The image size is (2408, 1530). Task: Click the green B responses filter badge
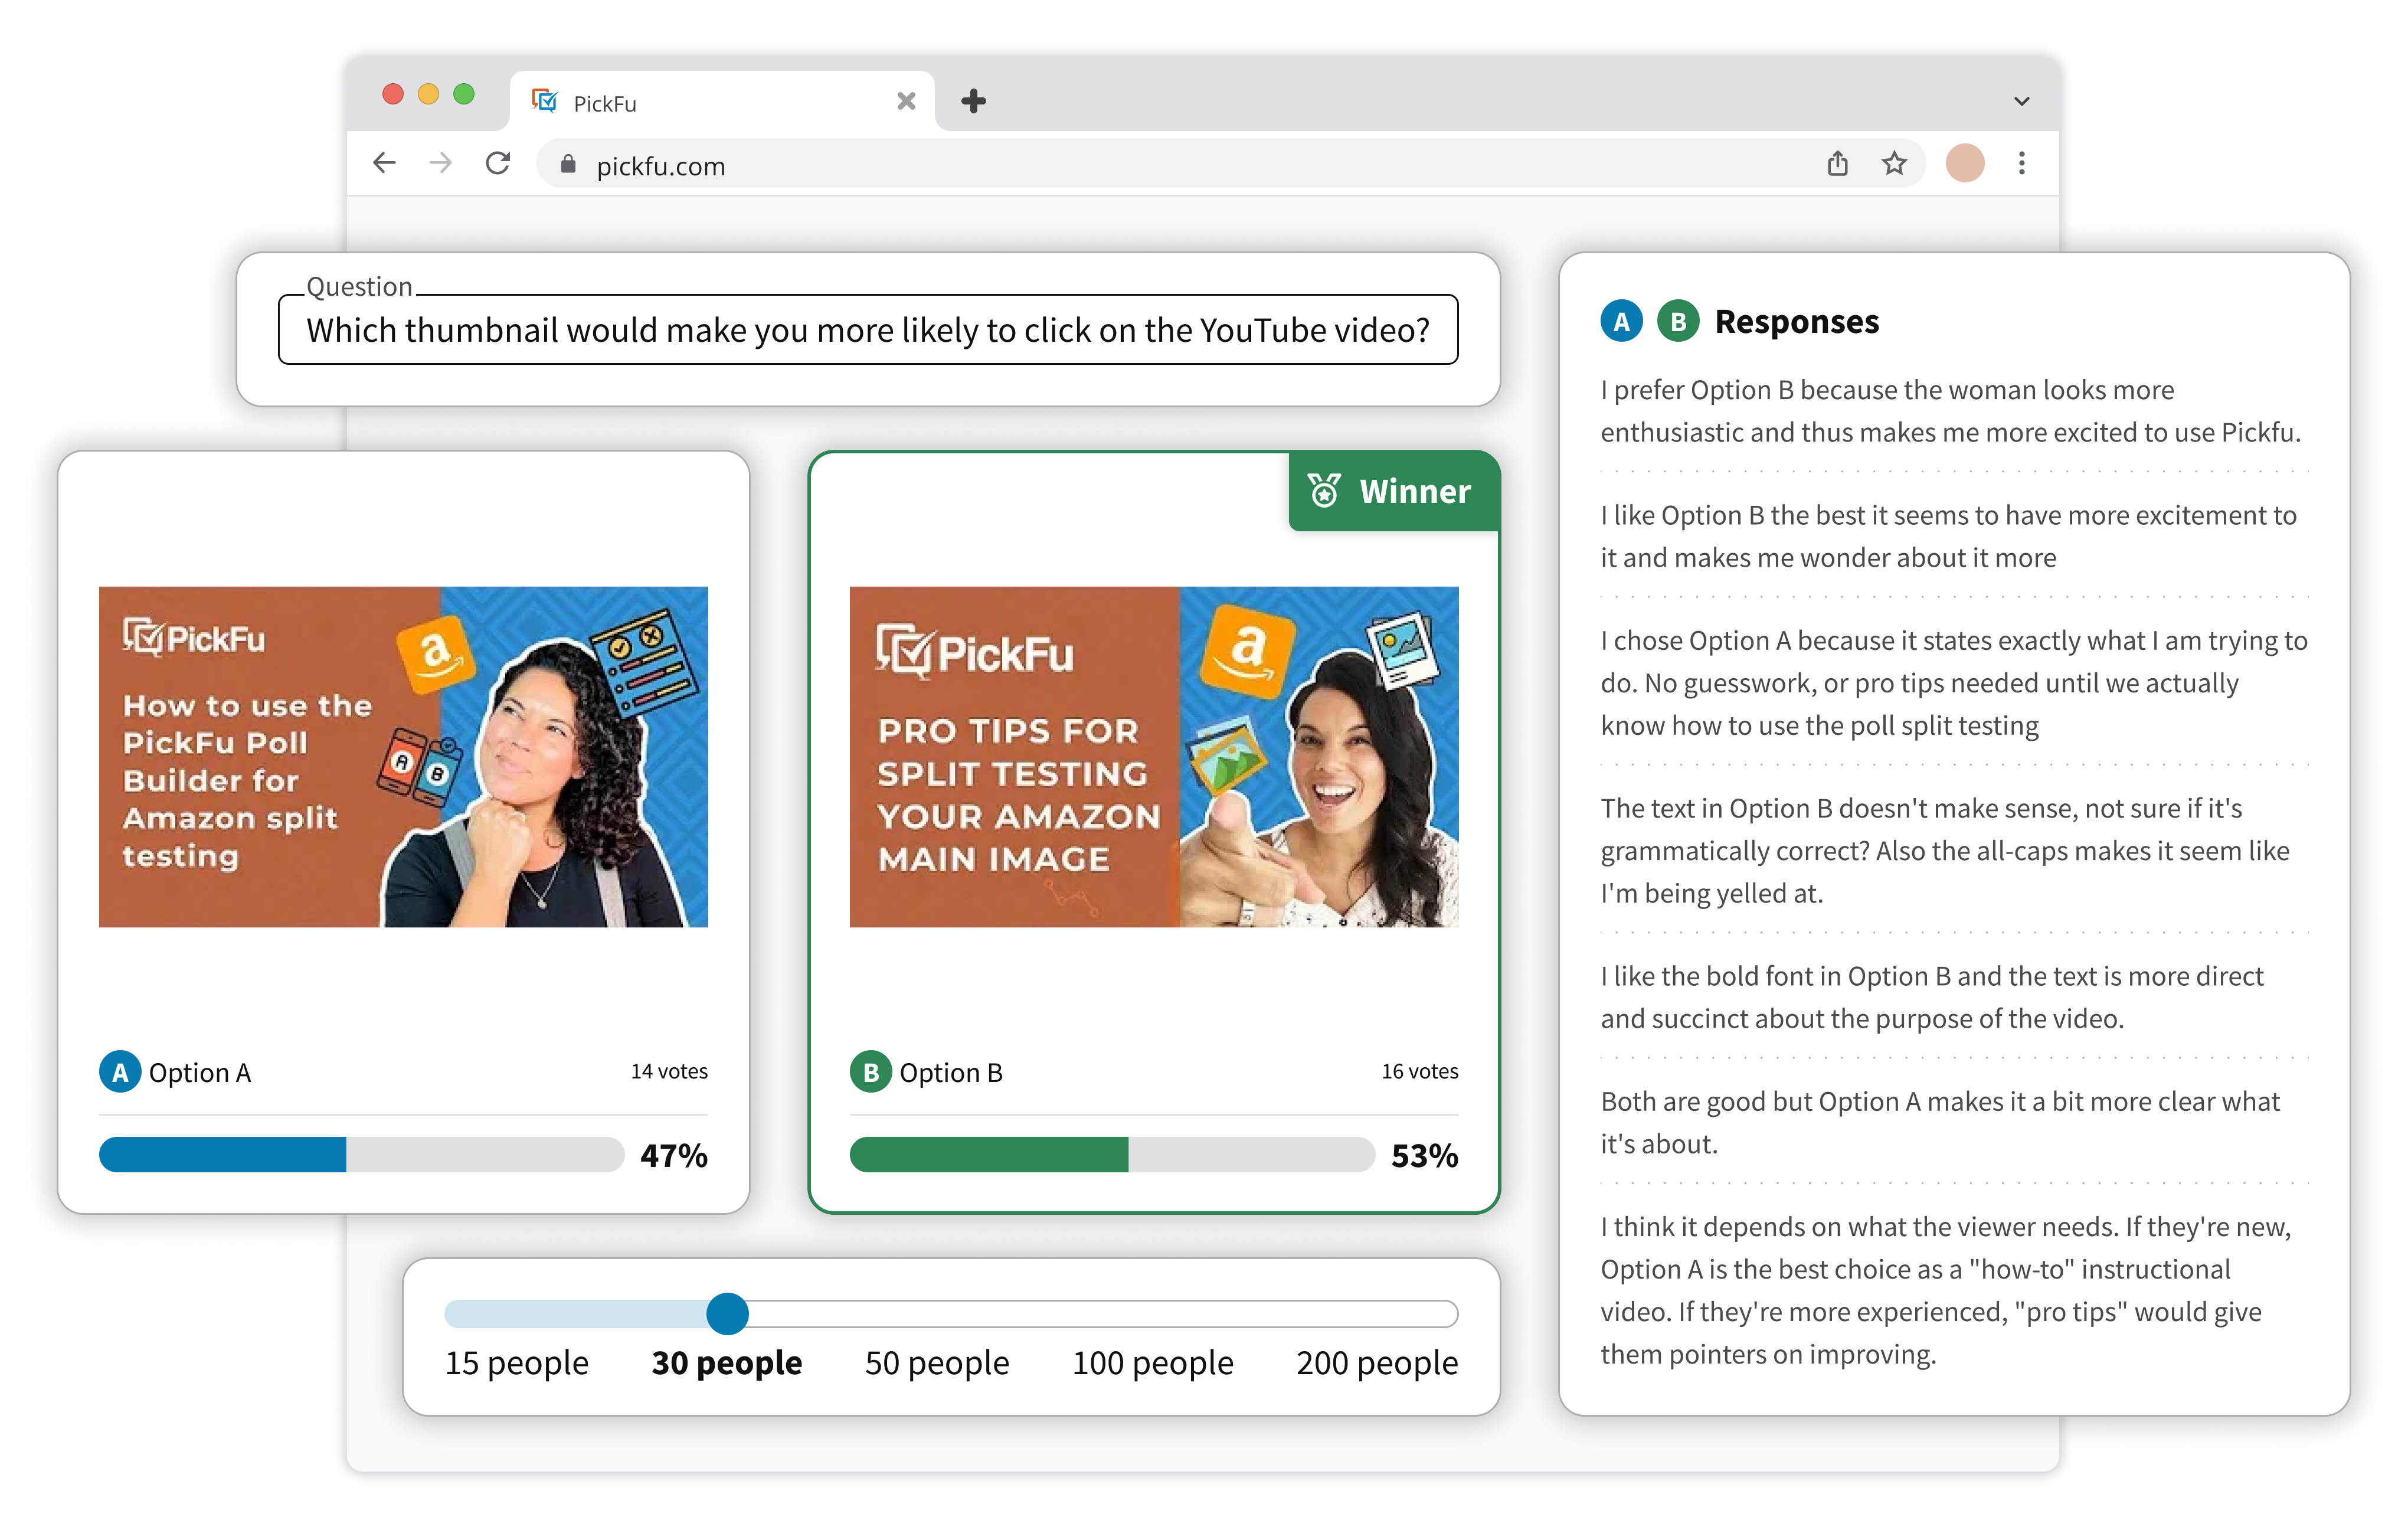(1678, 322)
